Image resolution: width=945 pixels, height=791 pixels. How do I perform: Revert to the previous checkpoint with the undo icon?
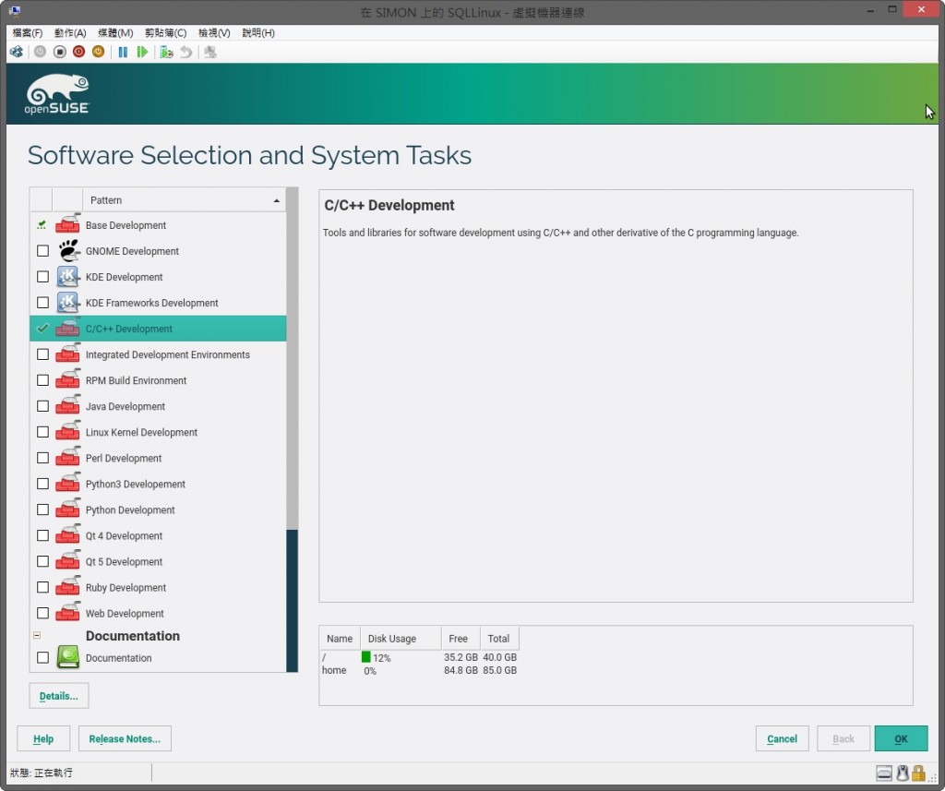186,52
